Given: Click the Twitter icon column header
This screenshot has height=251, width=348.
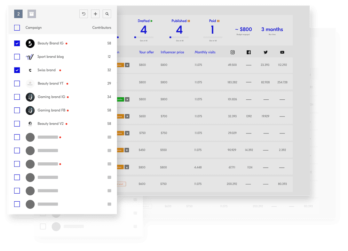Looking at the screenshot, I should click(x=266, y=52).
